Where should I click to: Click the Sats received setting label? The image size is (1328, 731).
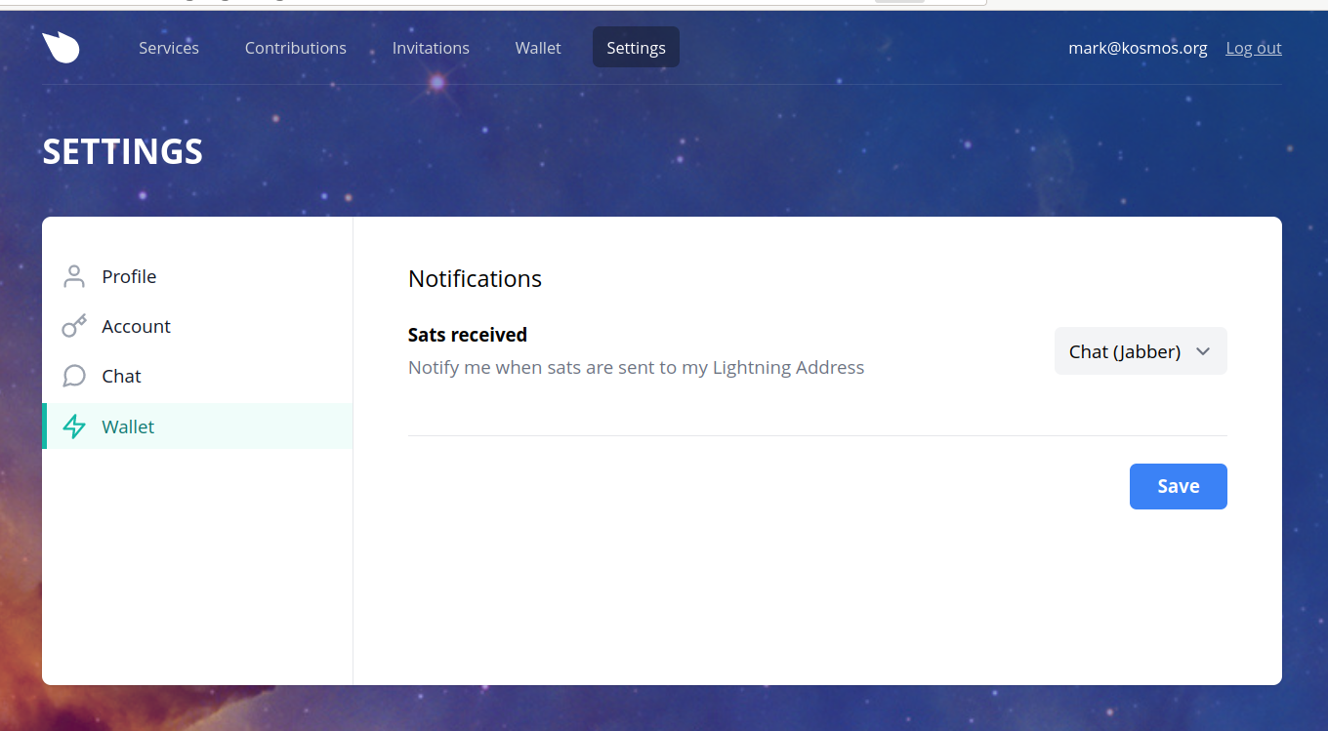coord(468,335)
